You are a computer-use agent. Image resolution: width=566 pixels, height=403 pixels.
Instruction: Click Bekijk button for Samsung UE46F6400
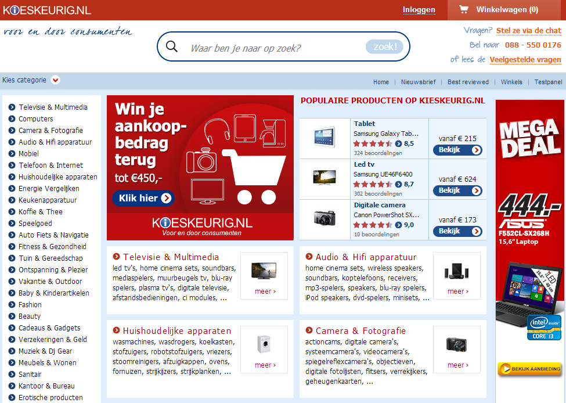pos(457,190)
